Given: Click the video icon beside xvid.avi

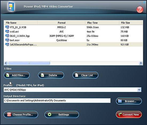Looking at the screenshot, I should tap(7, 31).
